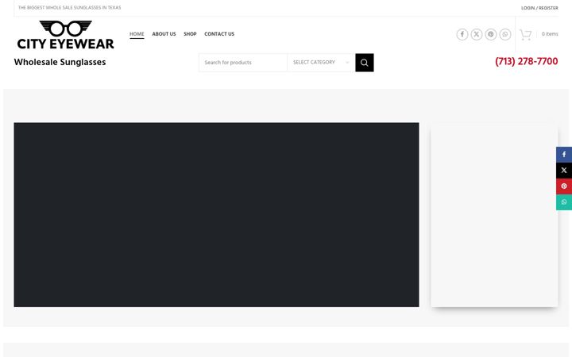
Task: Click the black search magnifier button
Action: point(365,63)
